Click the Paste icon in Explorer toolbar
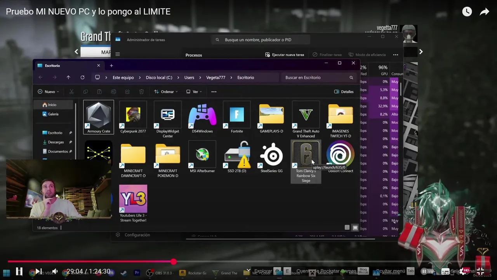 (99, 92)
